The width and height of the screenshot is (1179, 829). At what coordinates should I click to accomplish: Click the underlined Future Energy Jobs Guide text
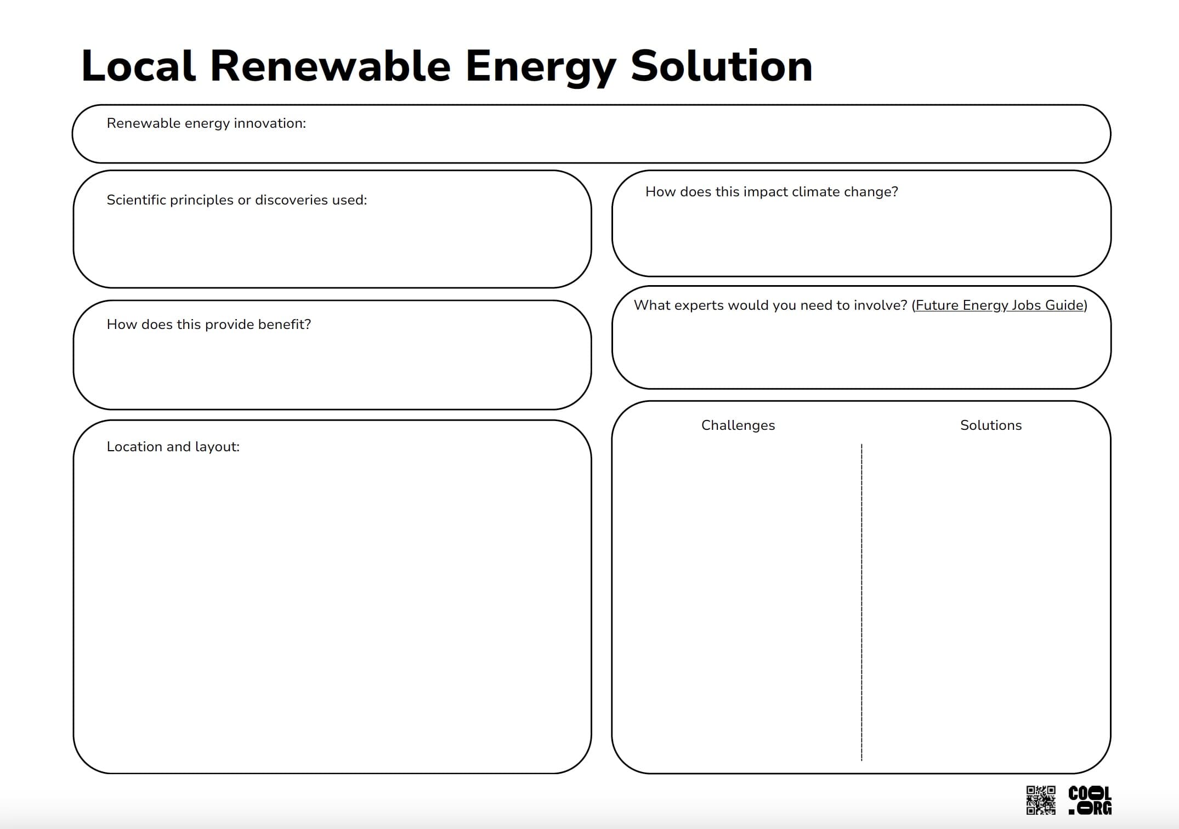coord(999,305)
